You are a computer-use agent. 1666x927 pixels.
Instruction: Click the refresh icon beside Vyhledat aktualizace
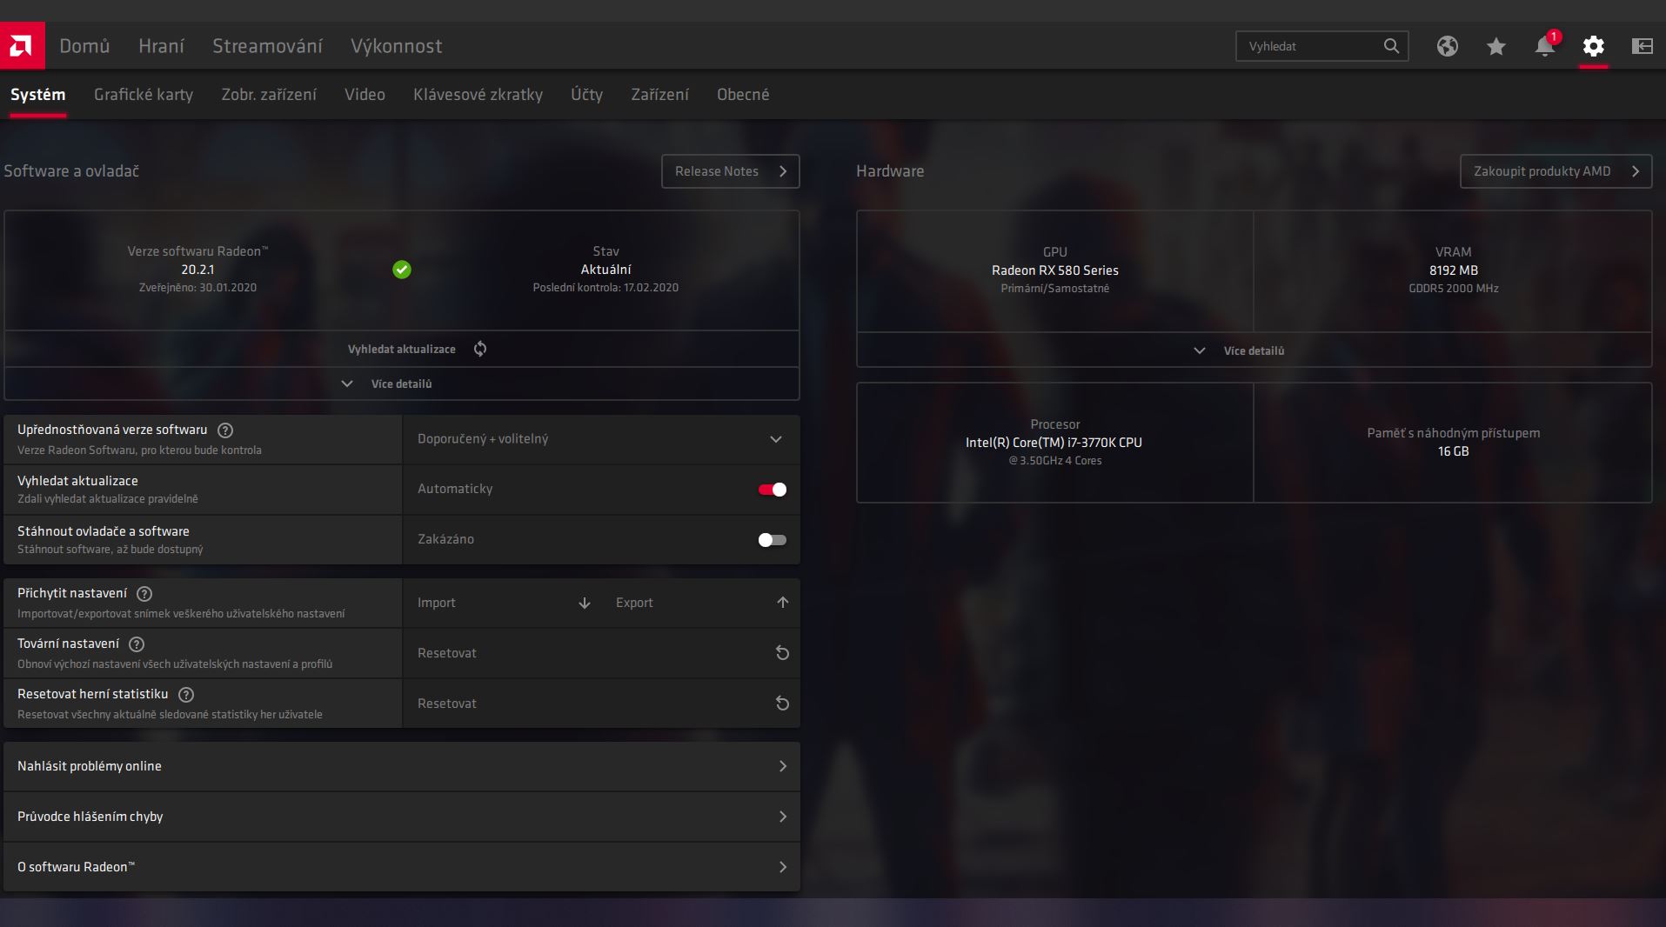pos(480,349)
